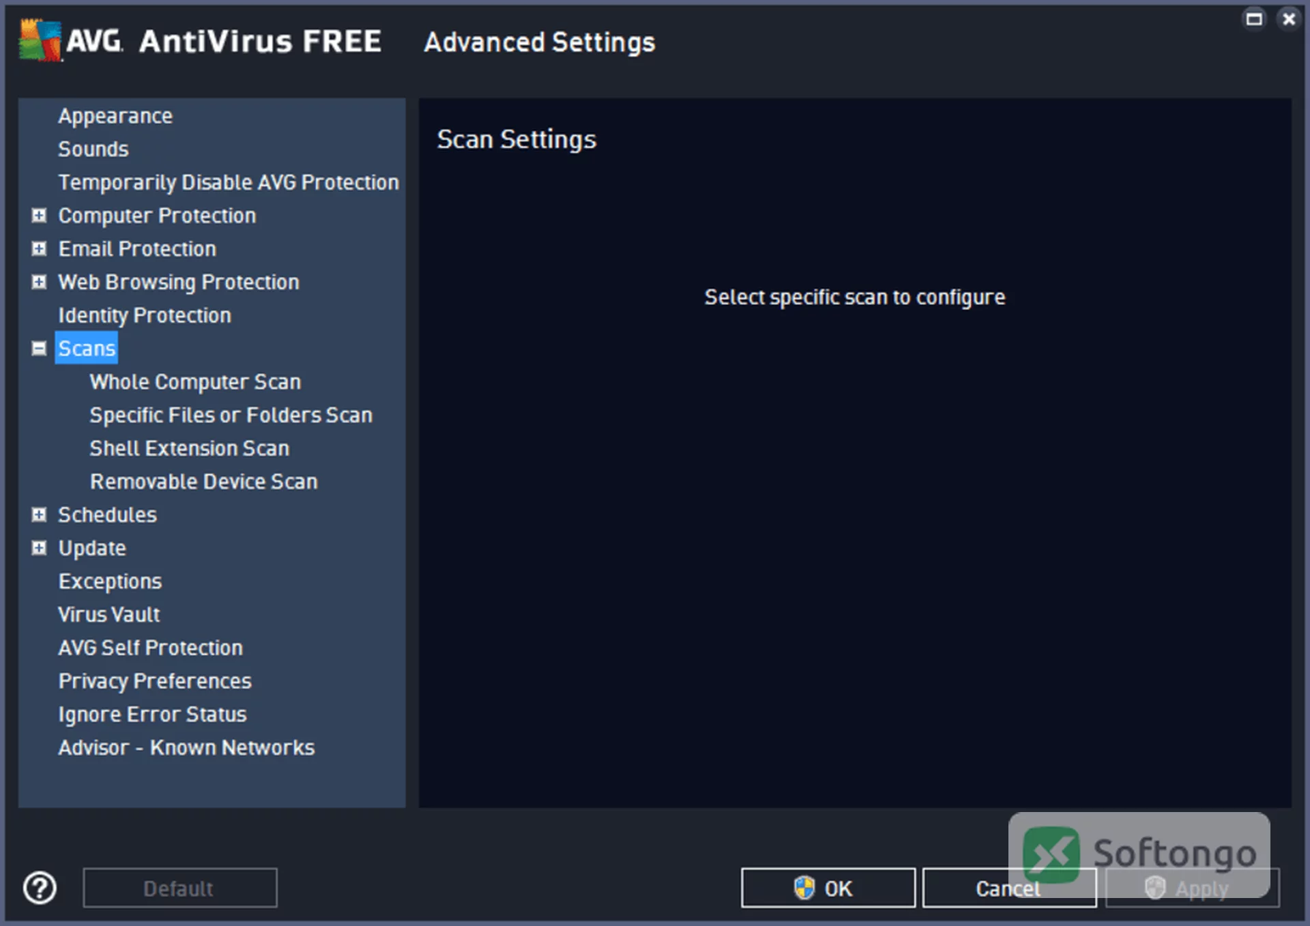The image size is (1310, 926).
Task: Select the Email Protection item
Action: [137, 248]
